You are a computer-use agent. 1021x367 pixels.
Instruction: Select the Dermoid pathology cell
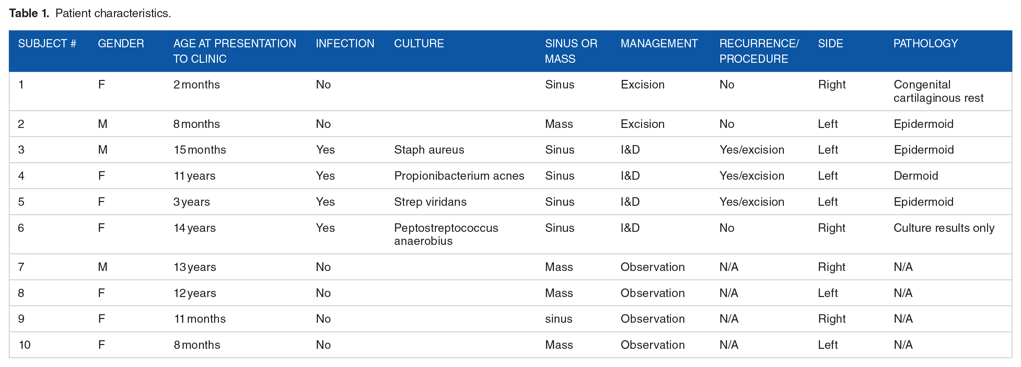coord(916,176)
